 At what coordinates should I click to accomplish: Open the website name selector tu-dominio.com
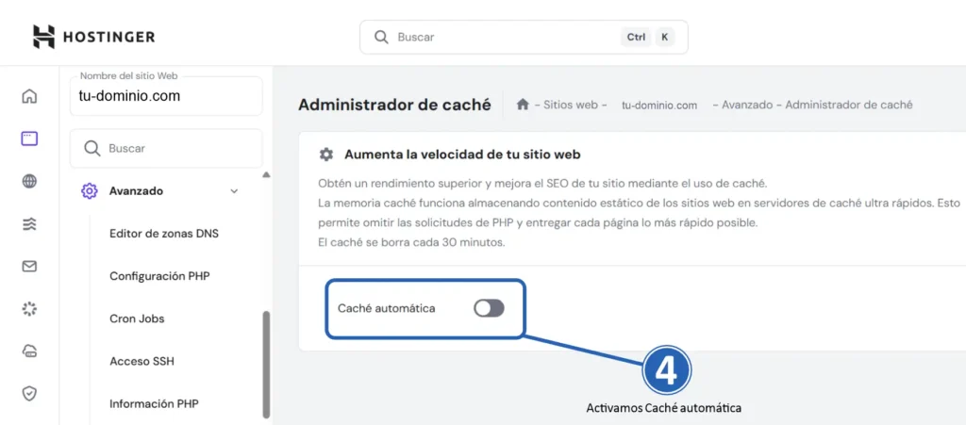point(166,96)
